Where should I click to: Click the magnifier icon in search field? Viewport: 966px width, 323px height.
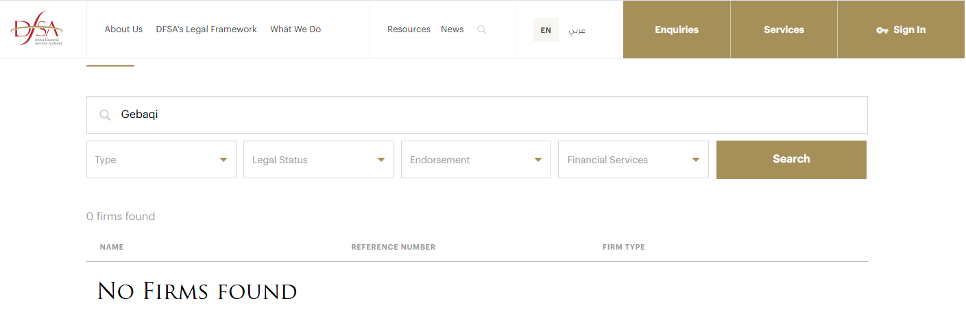[x=105, y=115]
